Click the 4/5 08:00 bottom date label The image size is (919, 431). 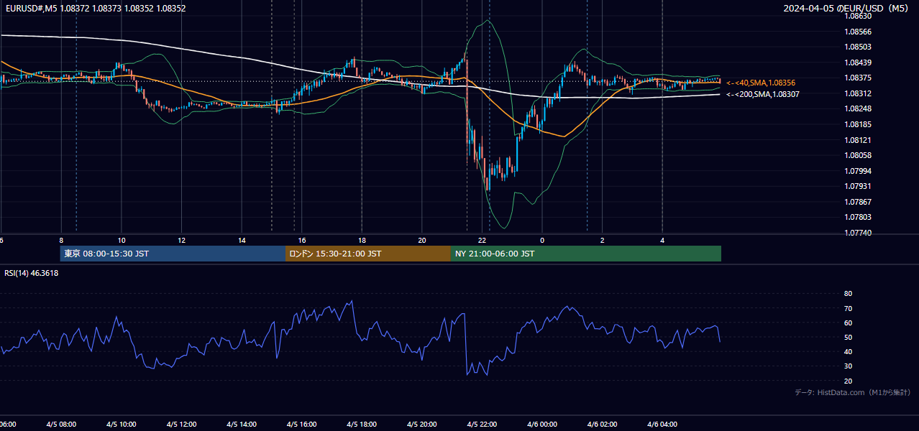click(x=60, y=425)
